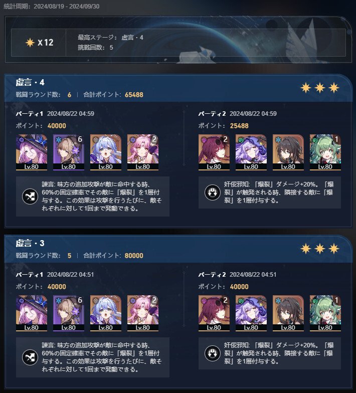Viewport: 356px width, 393px height.
Task: Select the blue-haired character in 虚言・4 Party 1
Action: click(x=106, y=152)
